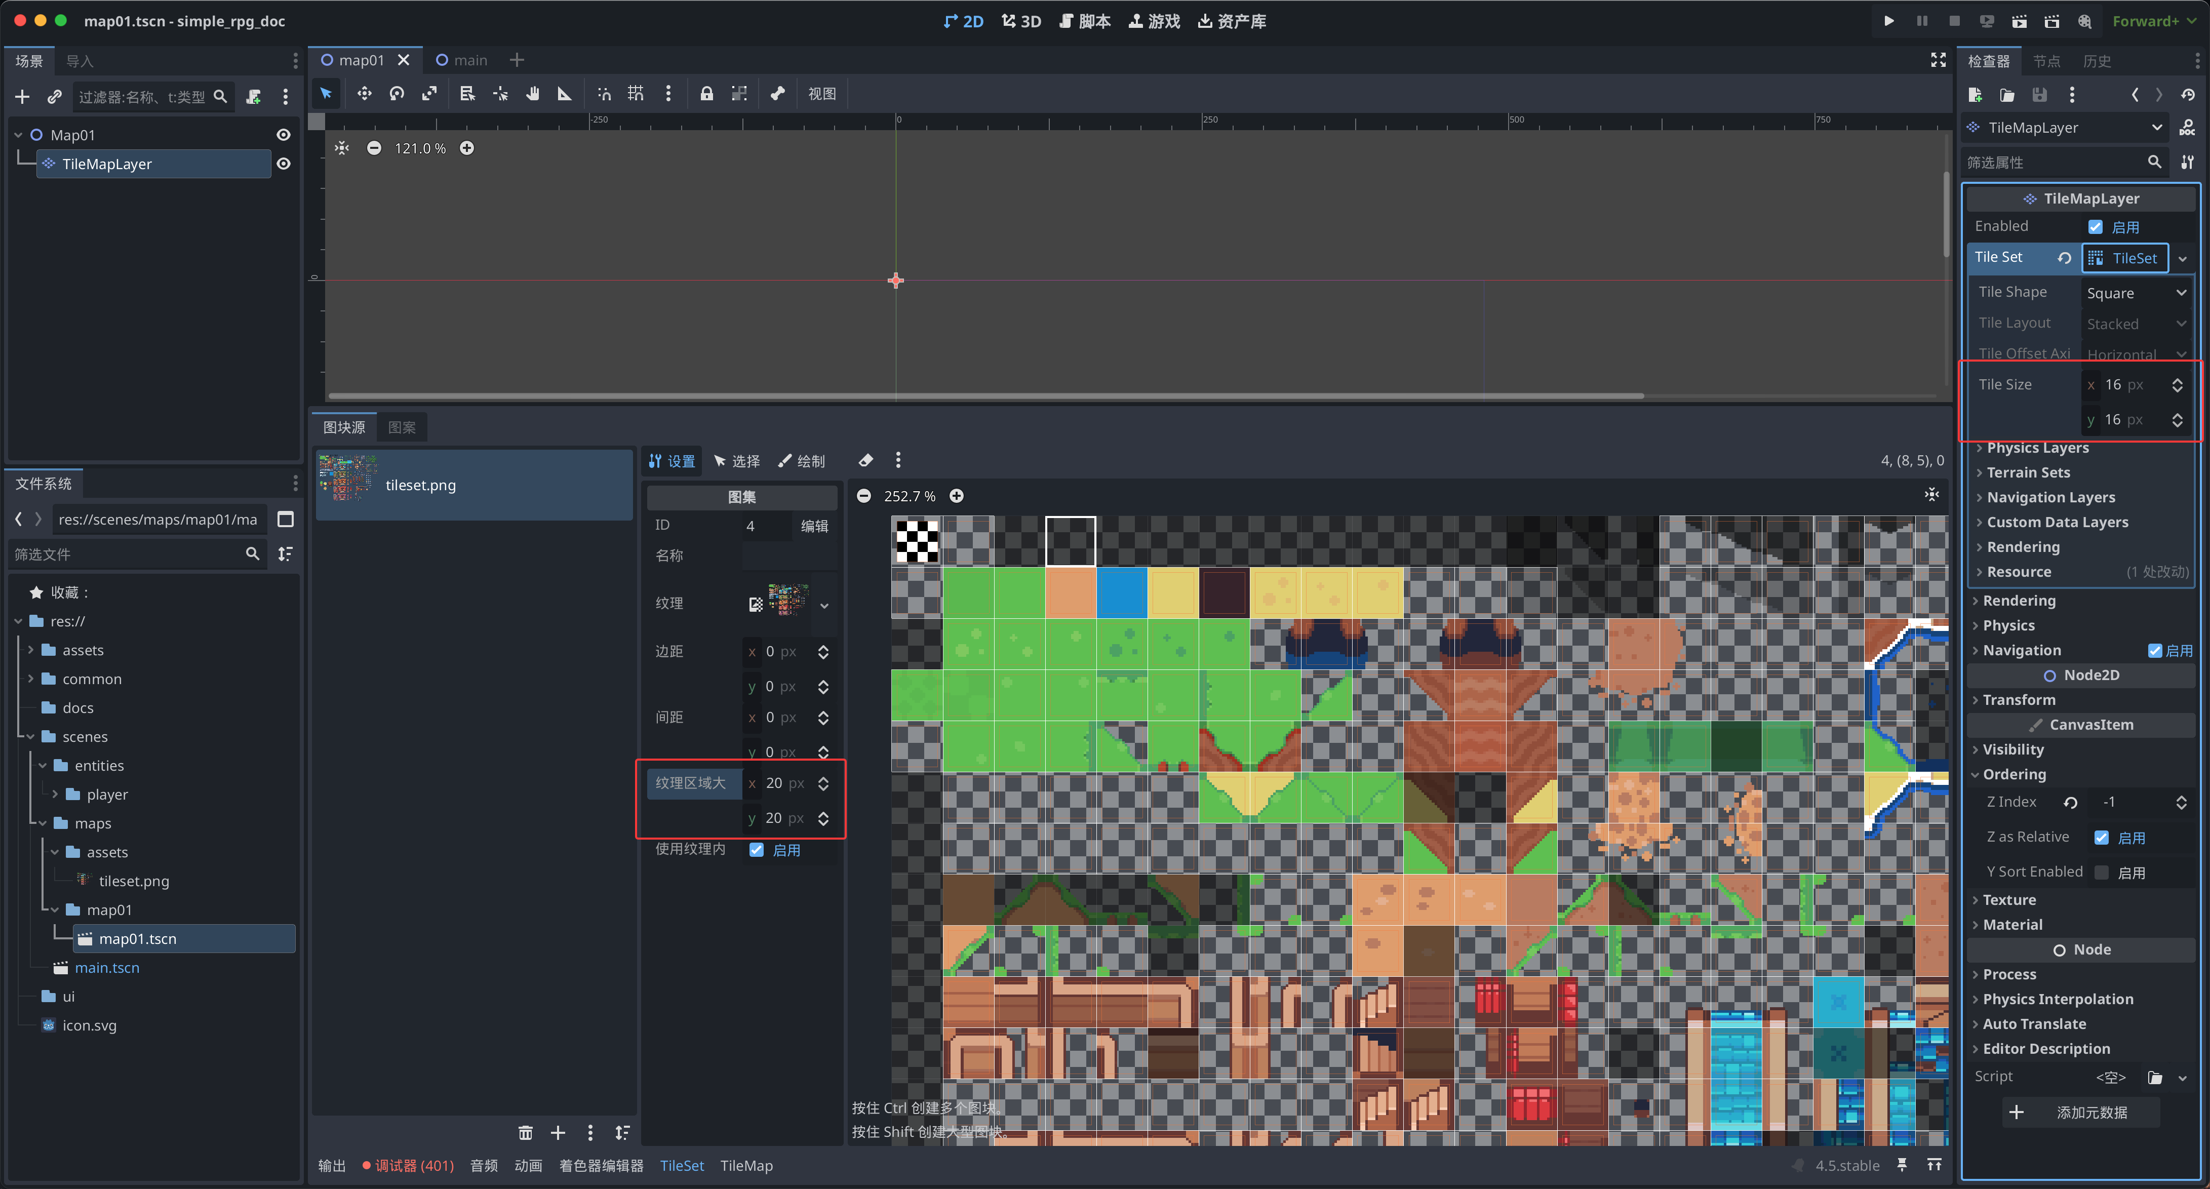The width and height of the screenshot is (2210, 1189).
Task: Toggle visibility of TileMapLayer node
Action: pos(284,164)
